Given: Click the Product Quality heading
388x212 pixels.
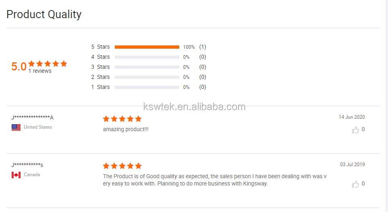Looking at the screenshot, I should pos(44,14).
